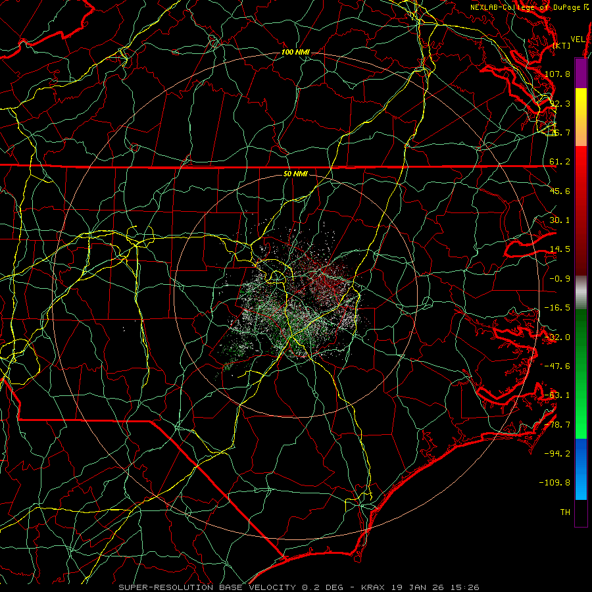This screenshot has height=592, width=592.
Task: Pick the purple segment of the color bar
Action: 581,73
